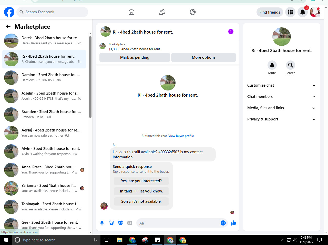Send 'In talks. I'll let you know.' response
Image resolution: width=328 pixels, height=245 pixels.
click(x=141, y=191)
